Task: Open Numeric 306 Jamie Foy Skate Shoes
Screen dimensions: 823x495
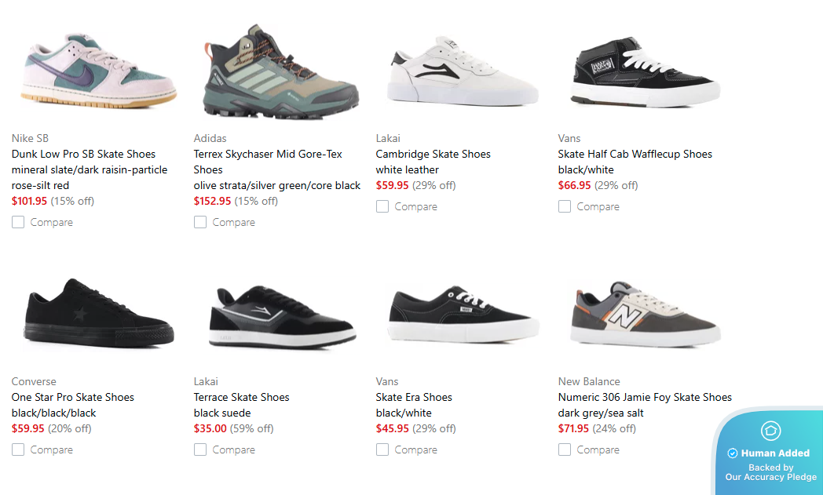Action: [x=645, y=398]
